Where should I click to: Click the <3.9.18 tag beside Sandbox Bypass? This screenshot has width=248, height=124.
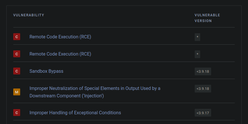point(203,71)
